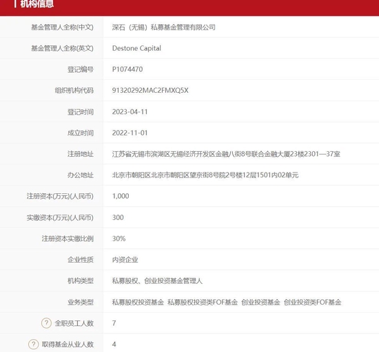Click the 30% paid-in ratio value
Viewport: 379px width, 352px height.
pyautogui.click(x=119, y=239)
